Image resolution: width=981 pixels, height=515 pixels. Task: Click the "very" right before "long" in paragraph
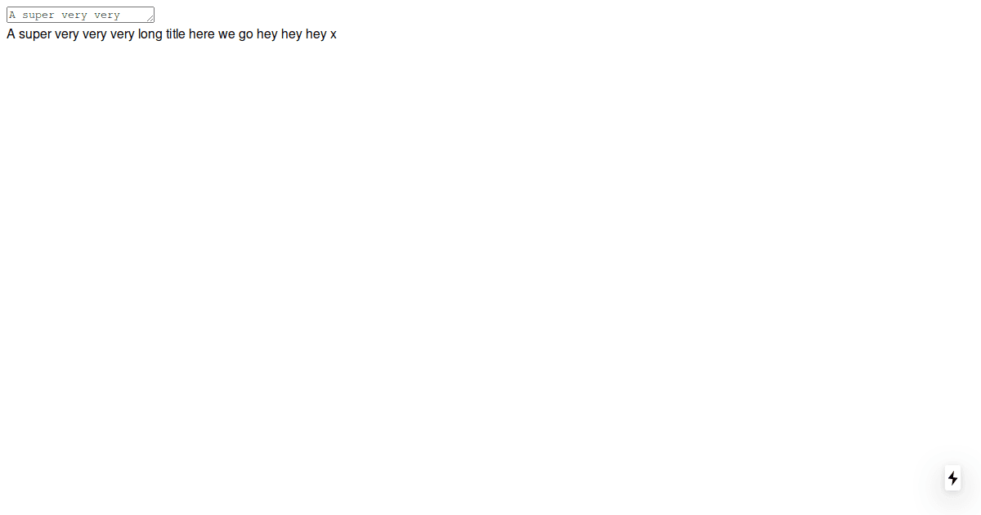(123, 34)
